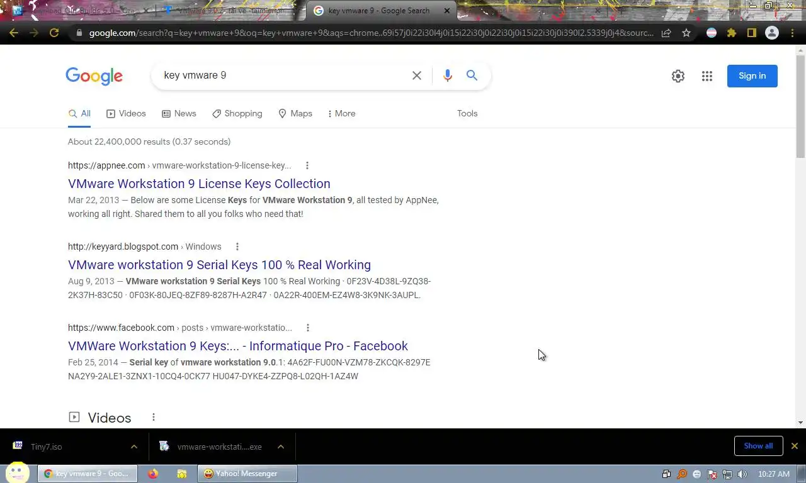Open the https://appnee.com breadcrumb URL

coord(106,165)
